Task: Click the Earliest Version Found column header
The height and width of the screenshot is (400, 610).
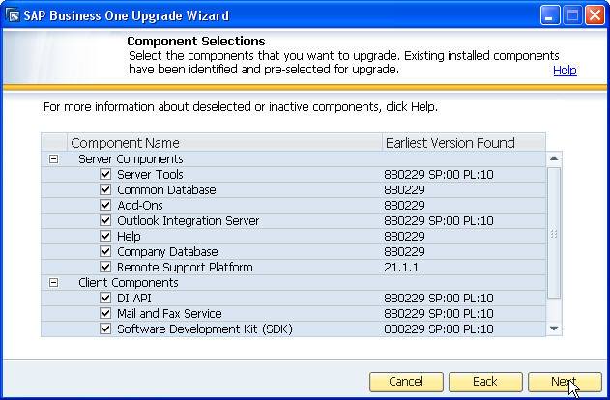Action: tap(464, 143)
